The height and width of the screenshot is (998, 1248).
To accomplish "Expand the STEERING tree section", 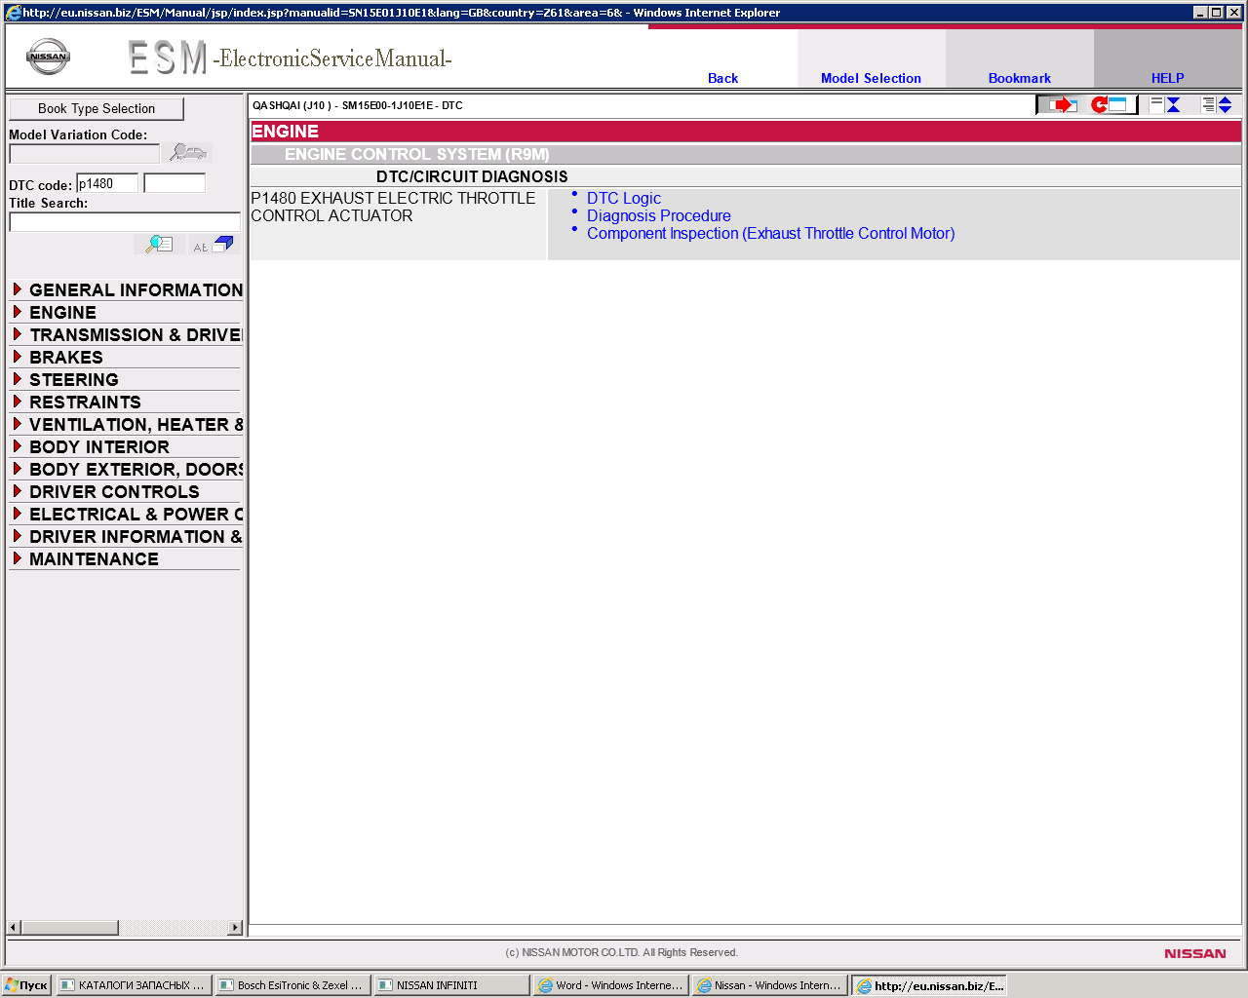I will point(73,380).
